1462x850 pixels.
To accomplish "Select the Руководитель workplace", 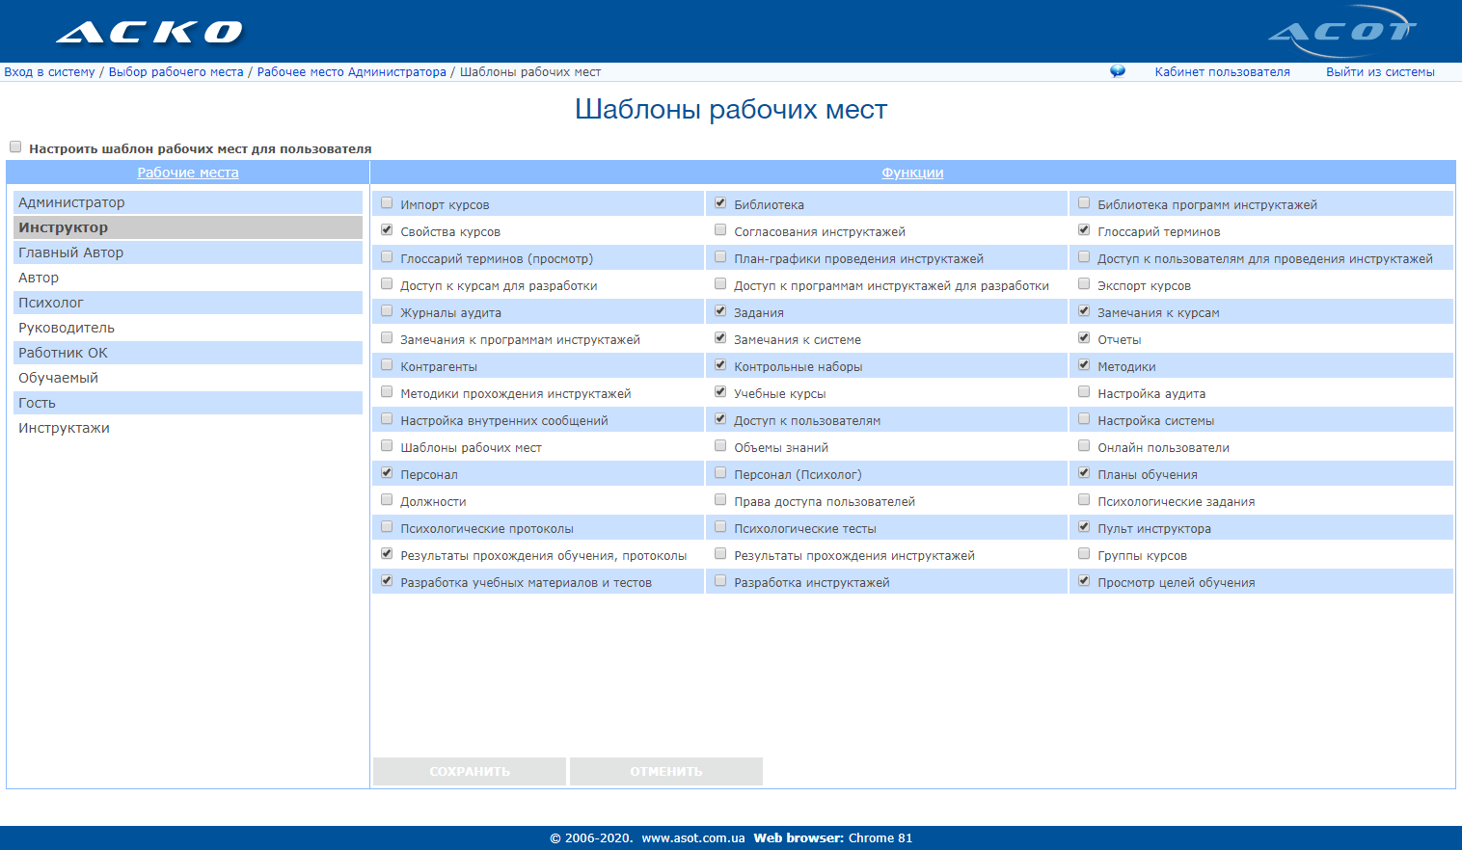I will point(188,328).
